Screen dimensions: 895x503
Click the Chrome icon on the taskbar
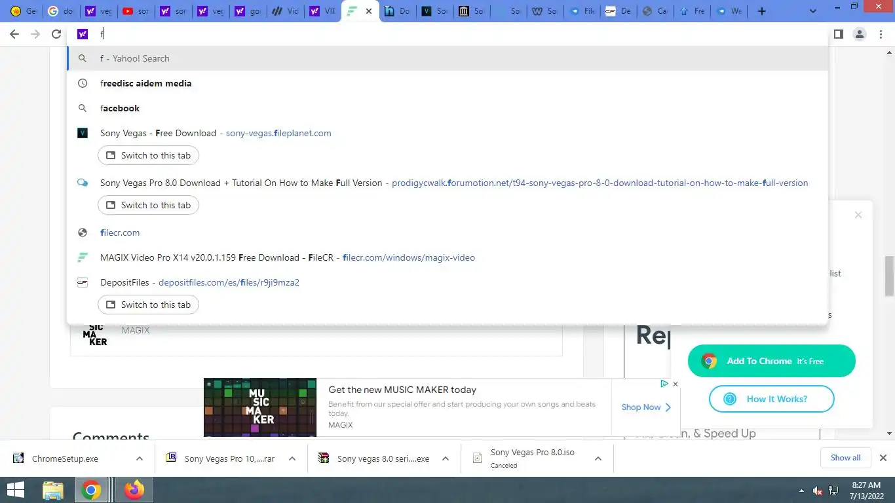pyautogui.click(x=91, y=490)
